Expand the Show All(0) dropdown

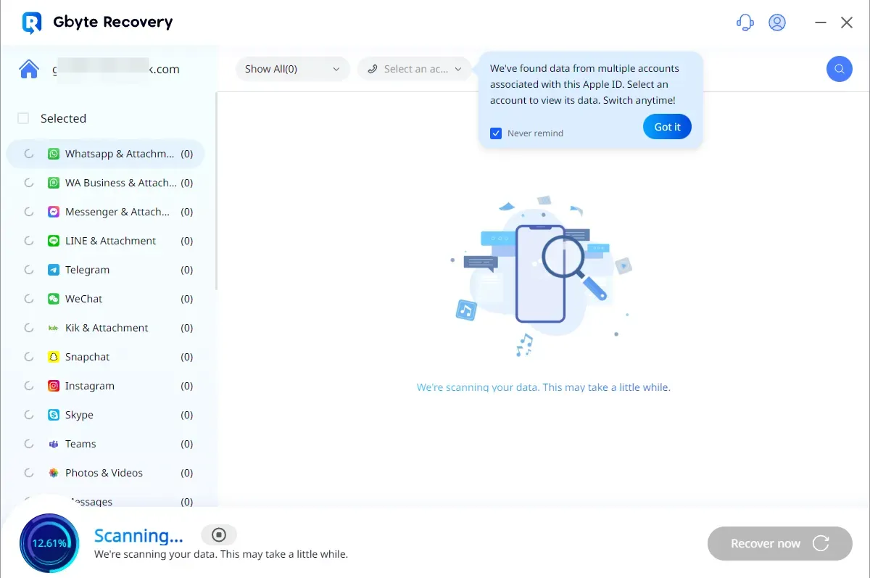[x=291, y=69]
